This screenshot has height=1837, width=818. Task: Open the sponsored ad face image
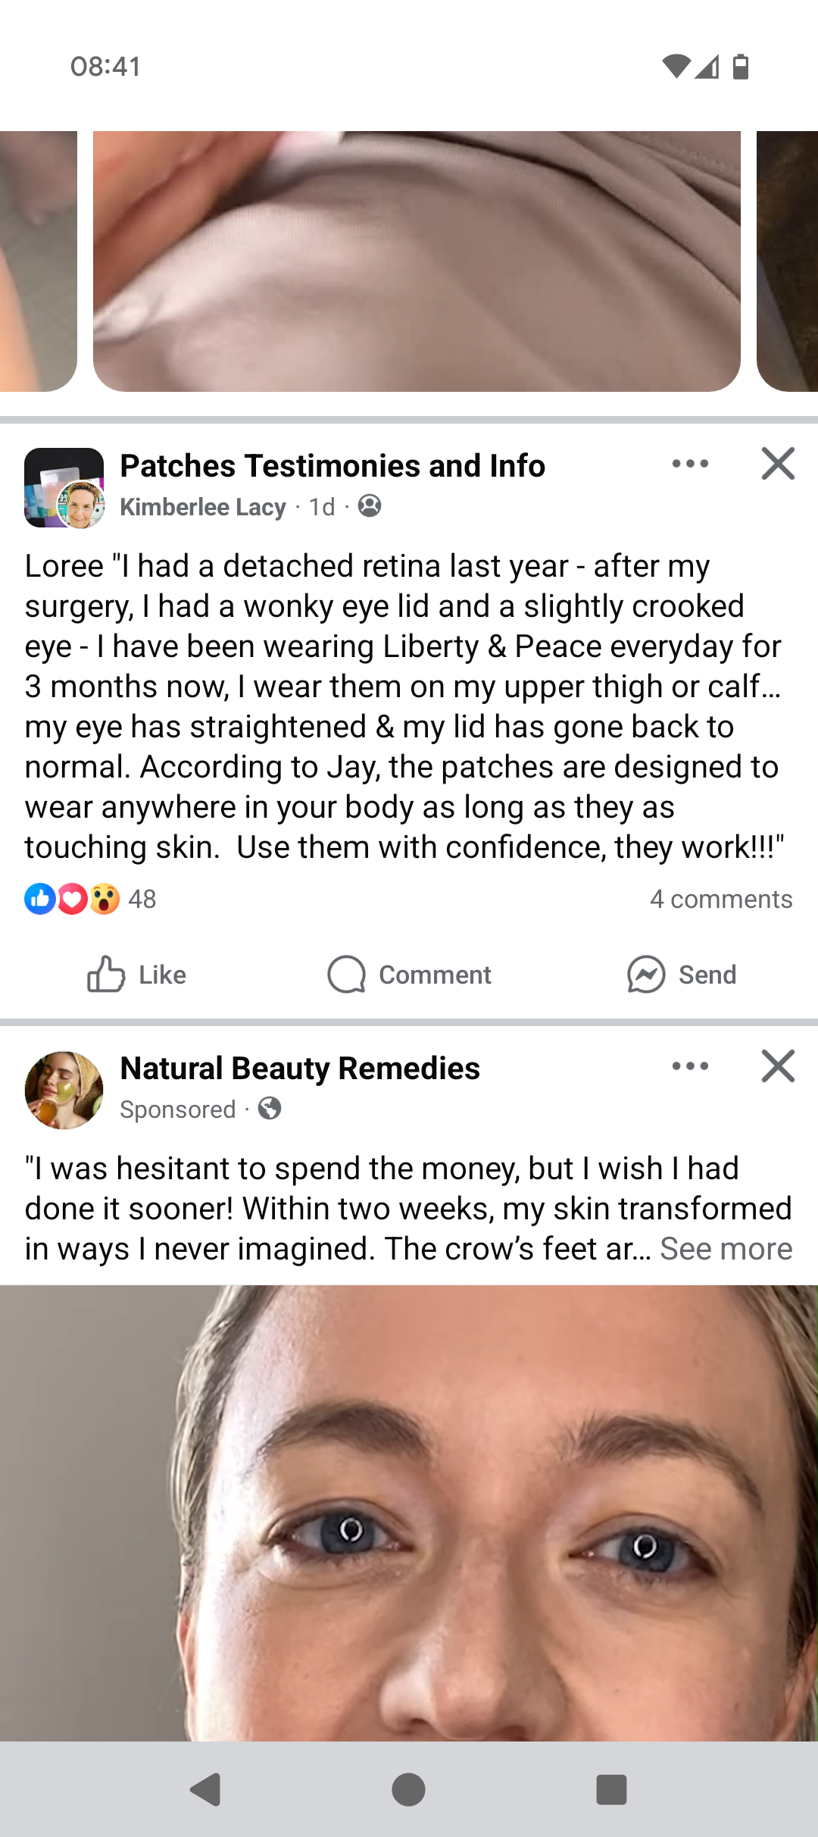[409, 1512]
